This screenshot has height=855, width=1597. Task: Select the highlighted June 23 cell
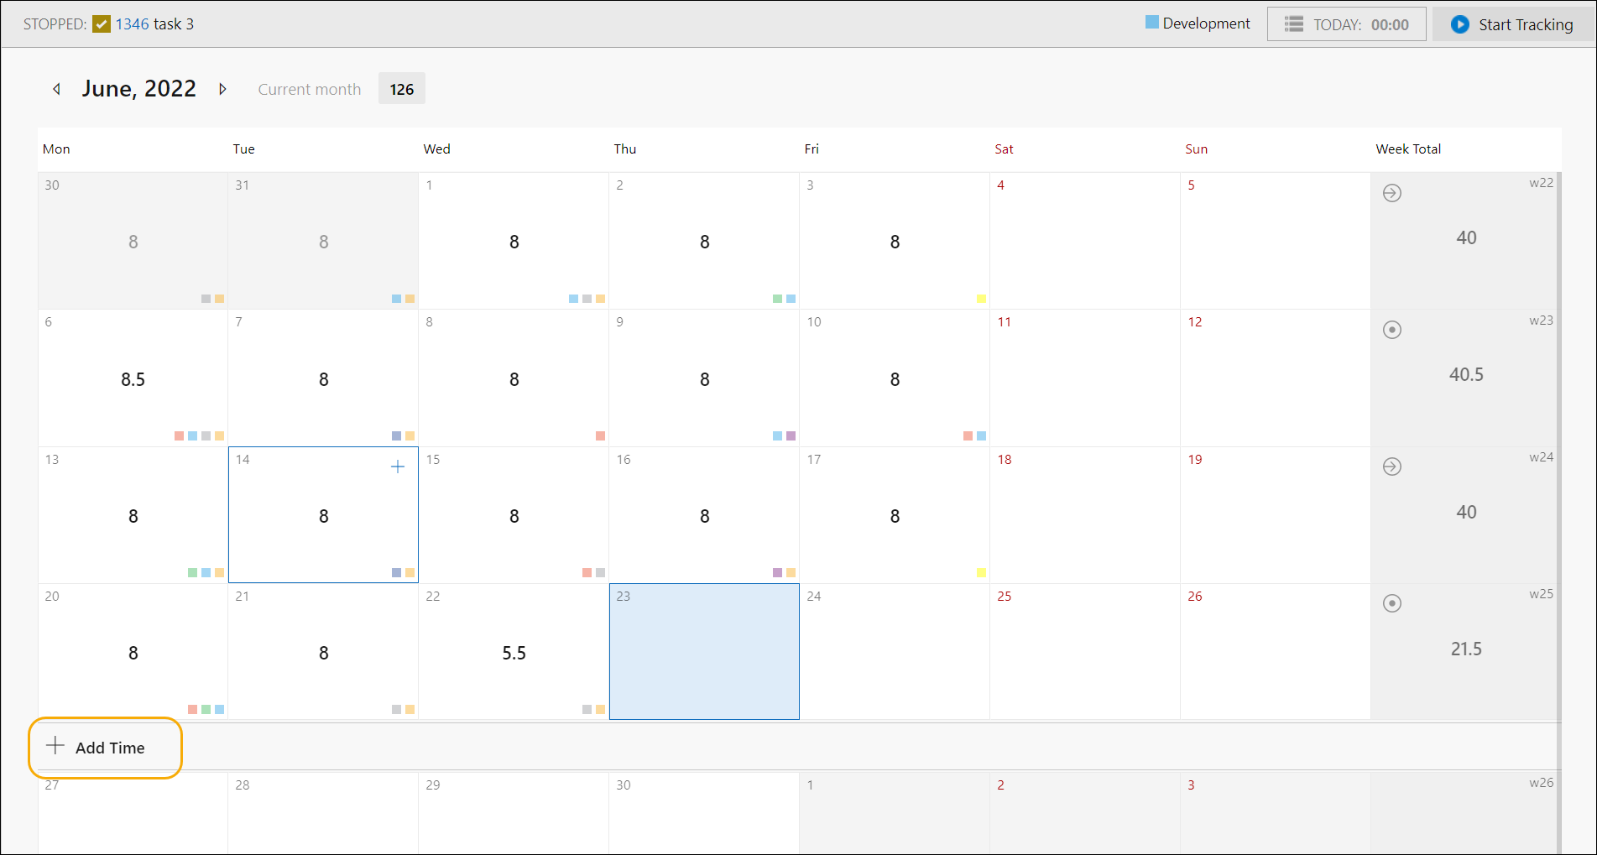coord(704,652)
